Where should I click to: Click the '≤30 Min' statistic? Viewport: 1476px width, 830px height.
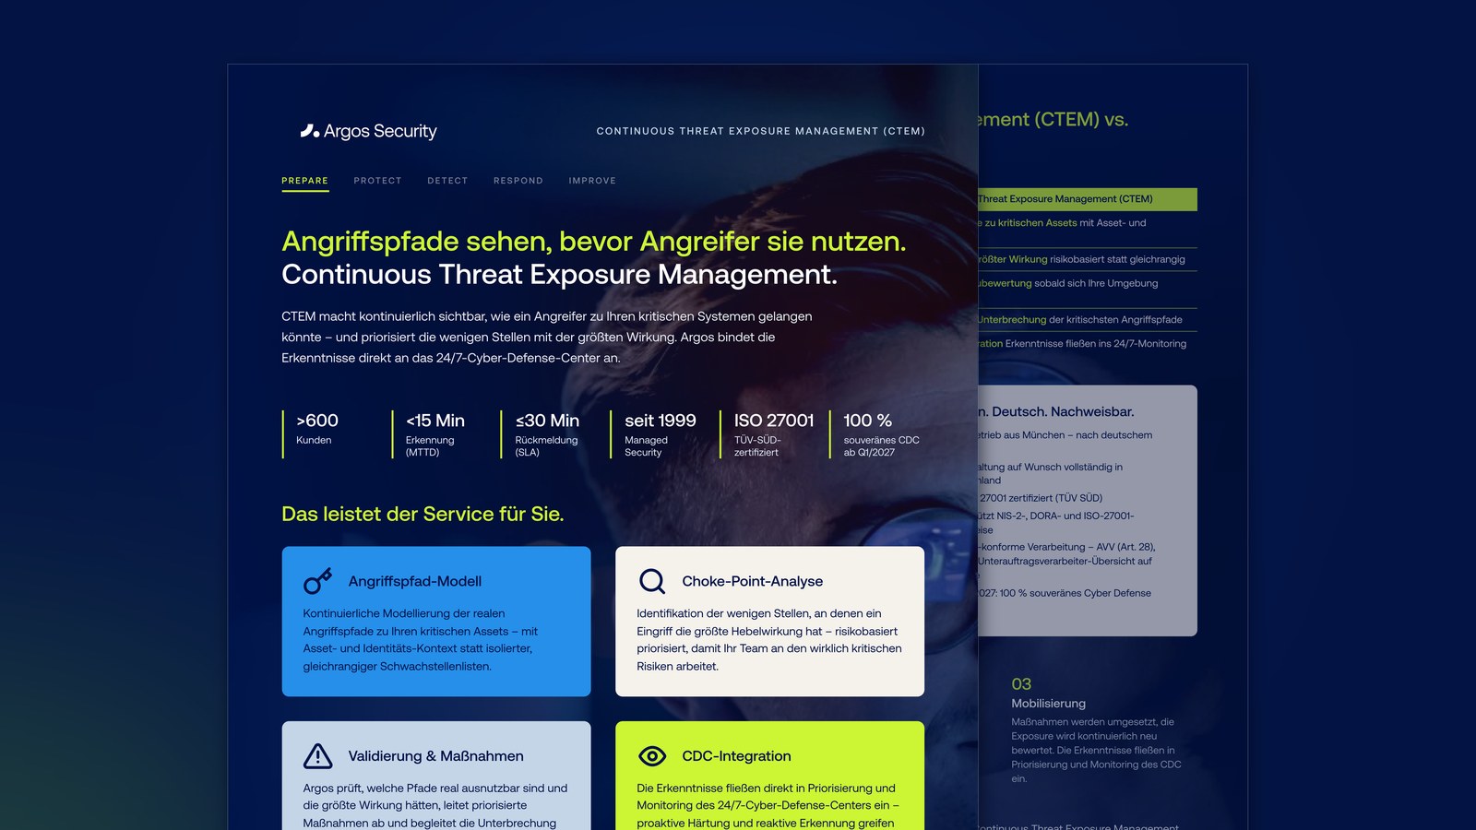coord(547,421)
